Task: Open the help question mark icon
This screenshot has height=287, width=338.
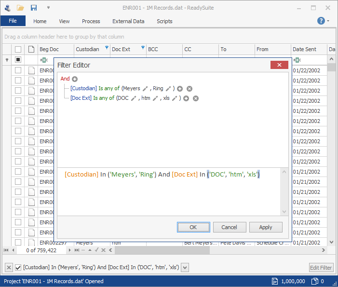Action: (x=321, y=21)
